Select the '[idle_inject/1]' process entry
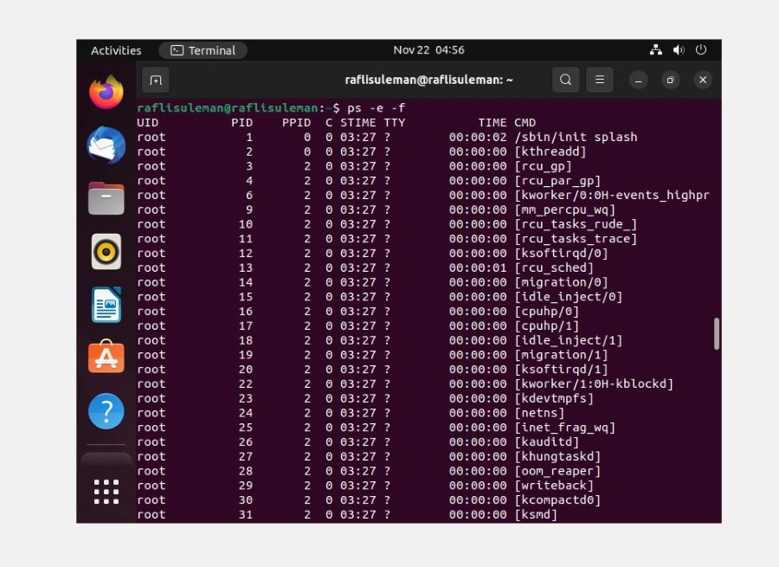Screen dimensions: 779x567 click(x=569, y=340)
